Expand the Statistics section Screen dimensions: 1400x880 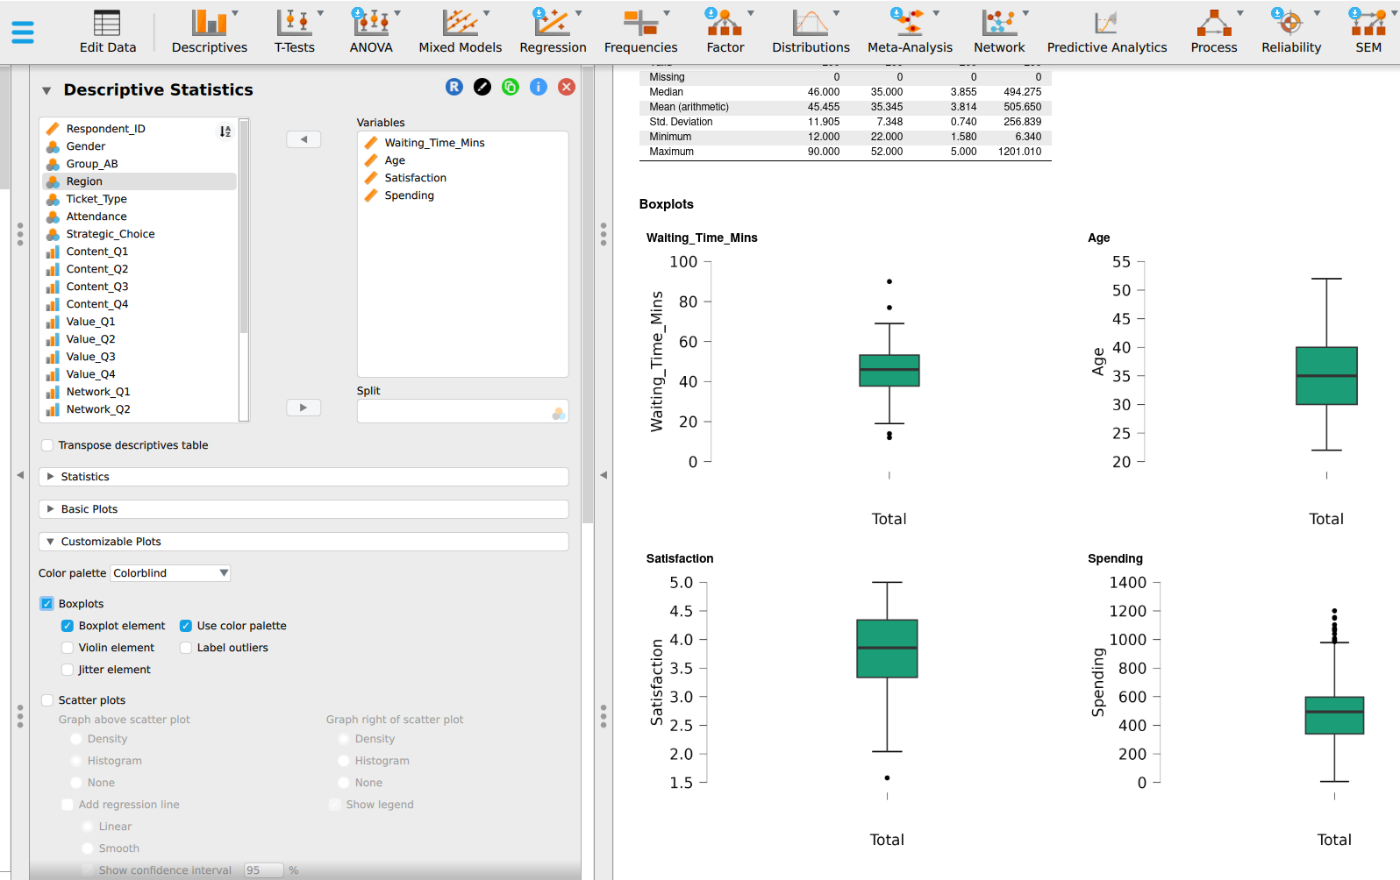pos(304,477)
